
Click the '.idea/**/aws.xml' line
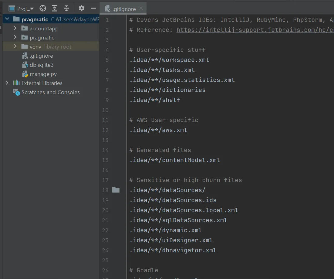pos(158,130)
